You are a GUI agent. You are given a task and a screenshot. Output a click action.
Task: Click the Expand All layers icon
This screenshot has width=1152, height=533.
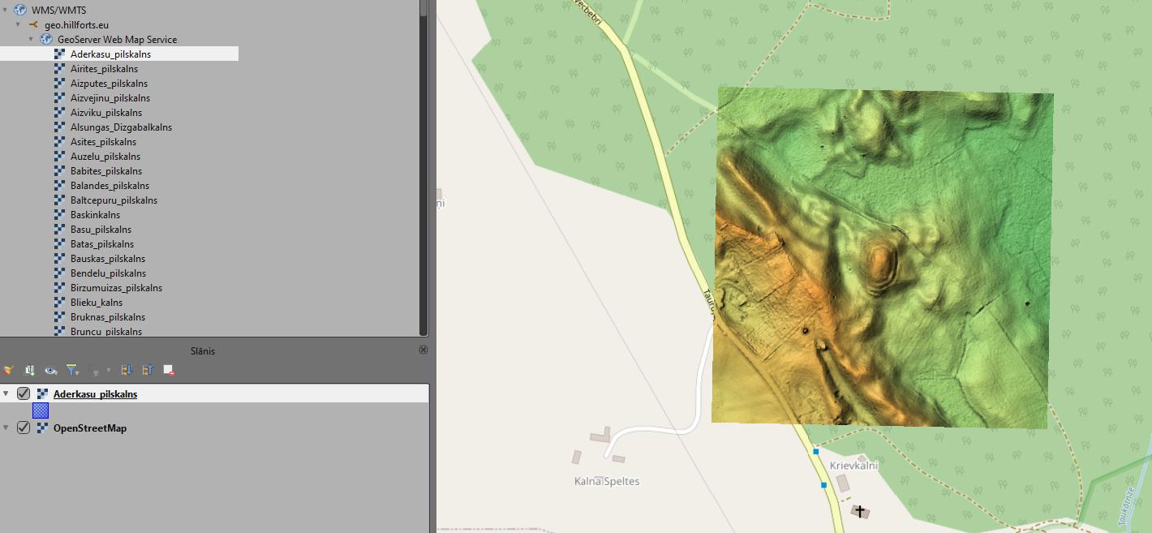coord(127,370)
